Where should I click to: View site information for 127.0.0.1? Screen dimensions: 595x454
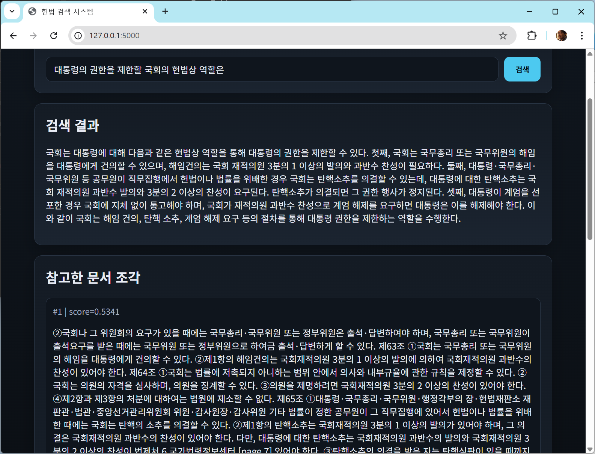point(78,36)
